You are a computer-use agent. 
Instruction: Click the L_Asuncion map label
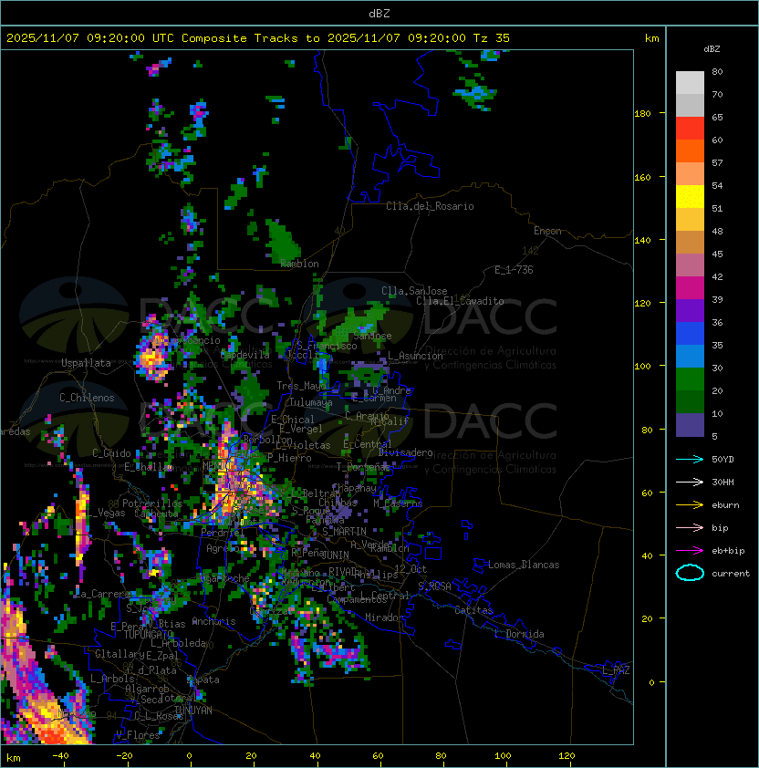tap(415, 356)
